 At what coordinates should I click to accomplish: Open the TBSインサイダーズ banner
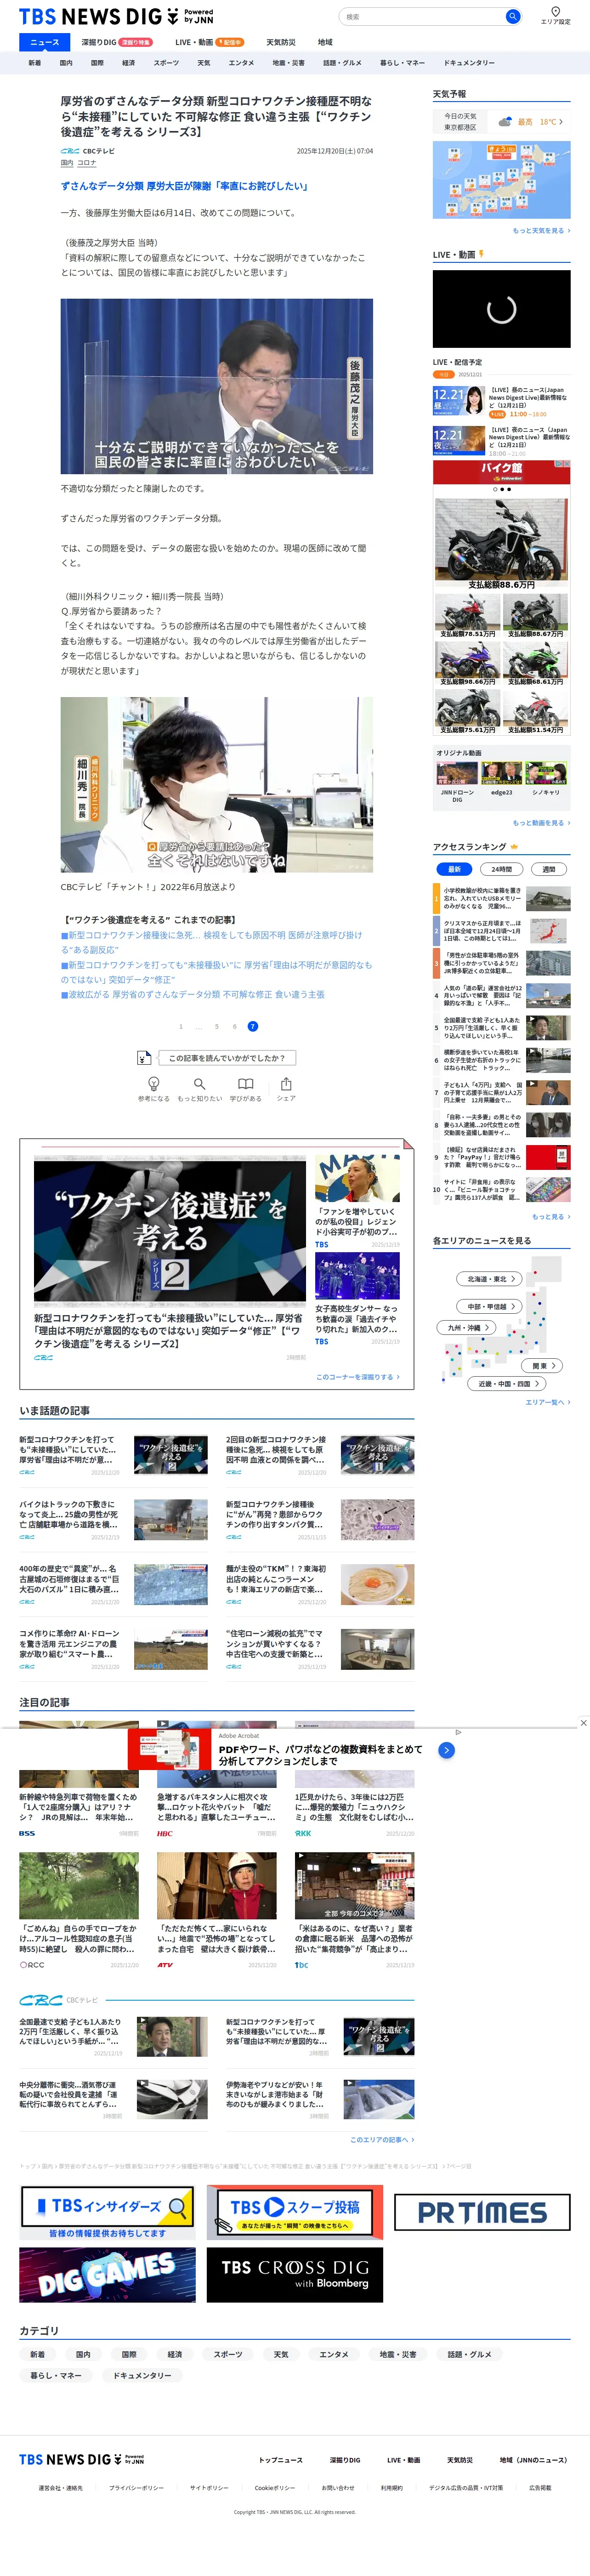107,2212
